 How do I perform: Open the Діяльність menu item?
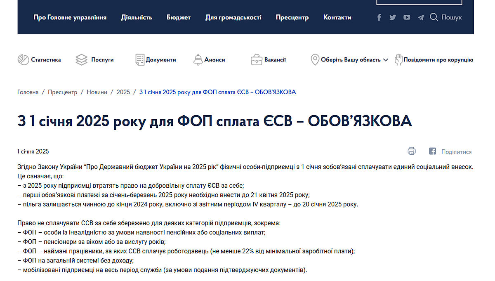pos(137,17)
